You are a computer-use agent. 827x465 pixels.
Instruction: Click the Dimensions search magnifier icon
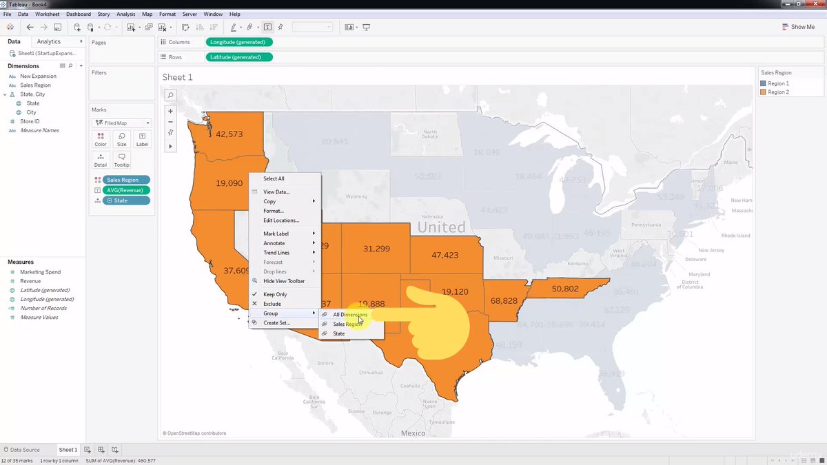(70, 66)
